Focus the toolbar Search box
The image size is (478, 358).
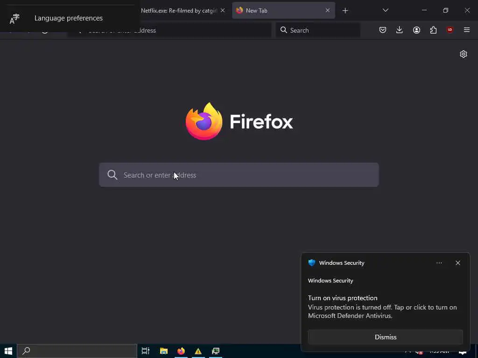(318, 30)
